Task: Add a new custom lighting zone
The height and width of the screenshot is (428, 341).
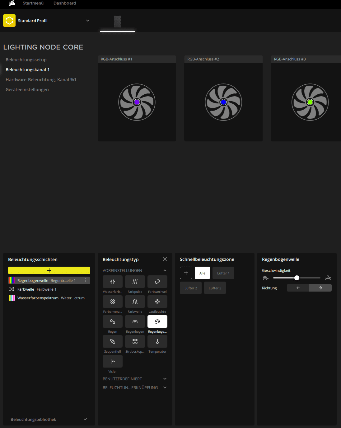Action: pos(186,273)
